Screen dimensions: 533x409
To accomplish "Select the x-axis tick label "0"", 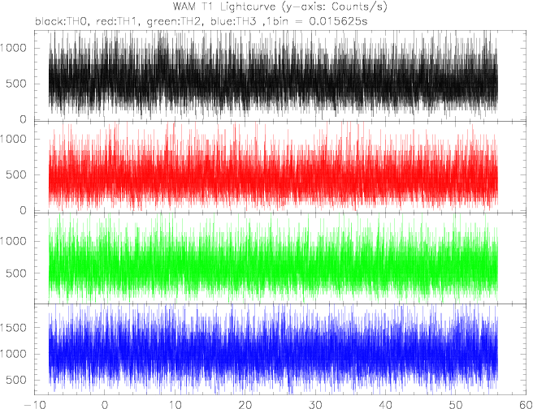I will pos(104,404).
